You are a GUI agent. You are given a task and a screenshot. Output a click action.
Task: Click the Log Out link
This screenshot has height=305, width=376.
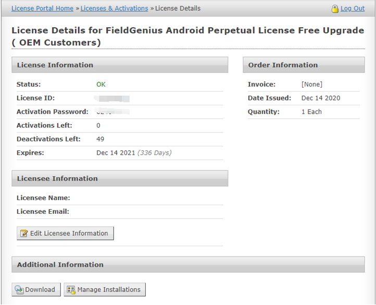coord(353,8)
